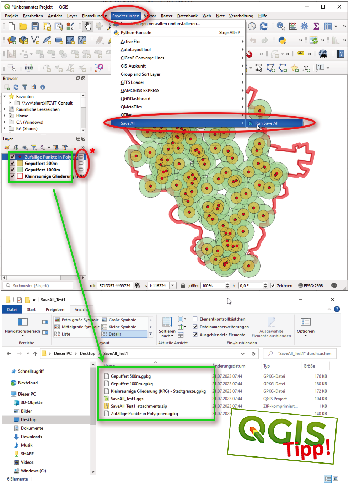
Task: Click New Temporary Scratch Layer chip icon
Action: (59, 40)
